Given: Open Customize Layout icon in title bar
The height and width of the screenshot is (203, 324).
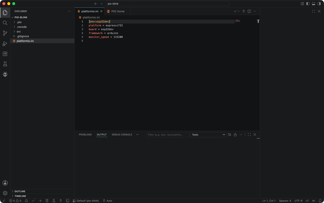Looking at the screenshot, I should point(302,4).
